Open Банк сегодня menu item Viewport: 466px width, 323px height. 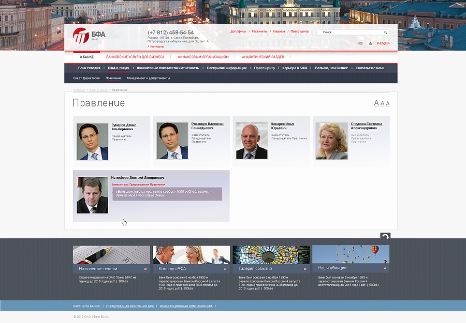[89, 68]
